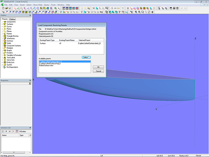Click the OK button in dialog
This screenshot has height=157, width=209.
pos(98,67)
